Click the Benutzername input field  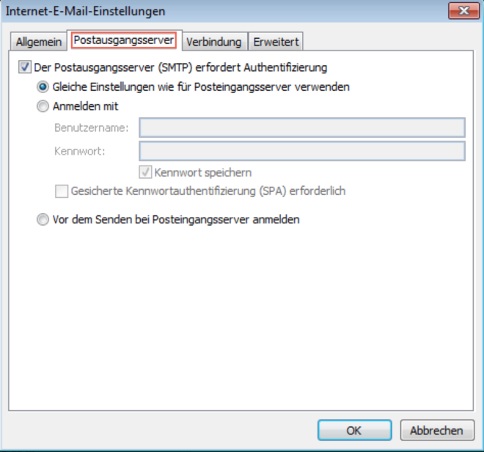(x=301, y=128)
